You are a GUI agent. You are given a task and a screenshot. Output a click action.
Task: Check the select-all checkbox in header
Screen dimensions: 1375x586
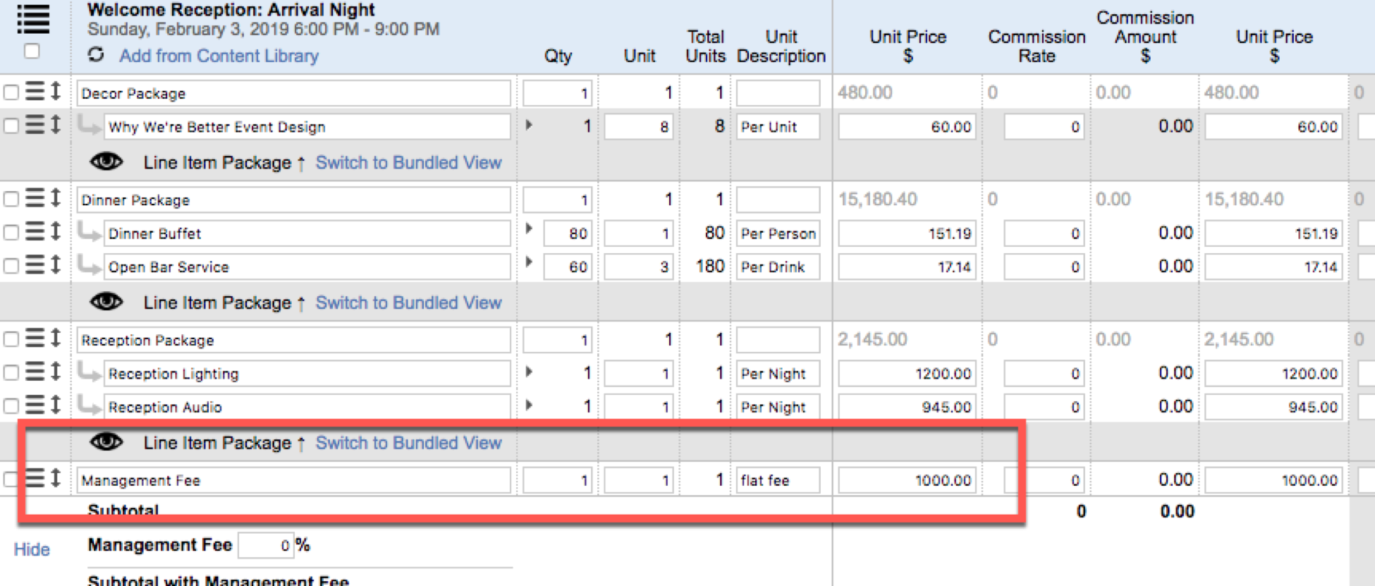pyautogui.click(x=32, y=51)
